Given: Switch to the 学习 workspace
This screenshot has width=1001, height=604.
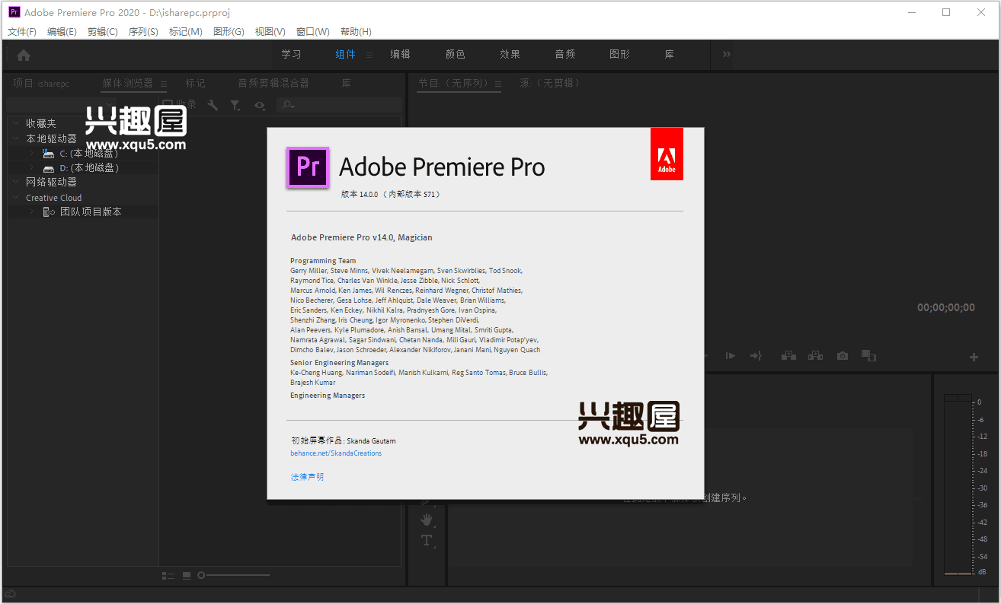Looking at the screenshot, I should pos(291,55).
